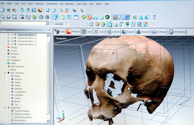This screenshot has height=125, width=194.
Task: Click the orange shaded cylinder icon
Action: (x=90, y=17)
